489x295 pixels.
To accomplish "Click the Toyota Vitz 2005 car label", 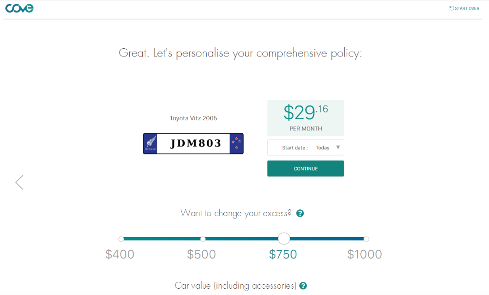I will (193, 118).
